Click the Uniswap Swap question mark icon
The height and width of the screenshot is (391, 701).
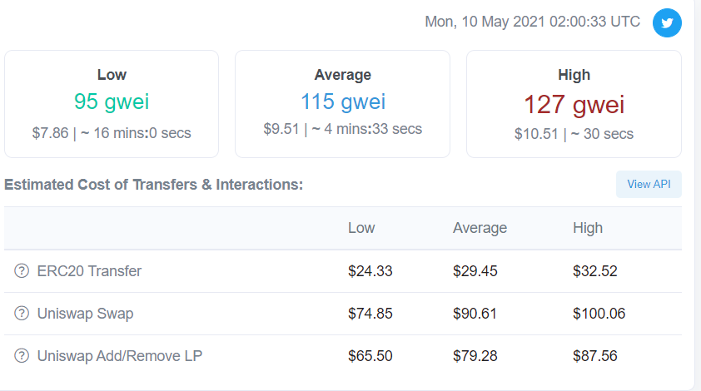click(x=22, y=314)
